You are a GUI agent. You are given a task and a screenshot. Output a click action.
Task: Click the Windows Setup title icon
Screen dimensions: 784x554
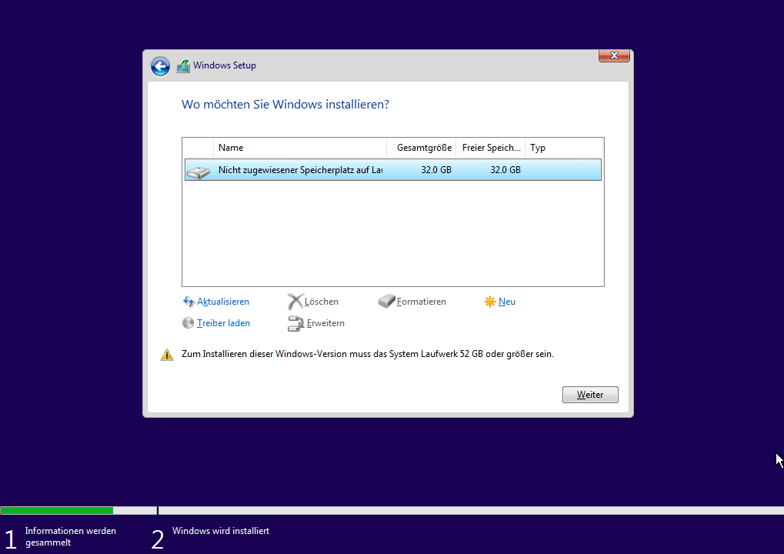183,66
